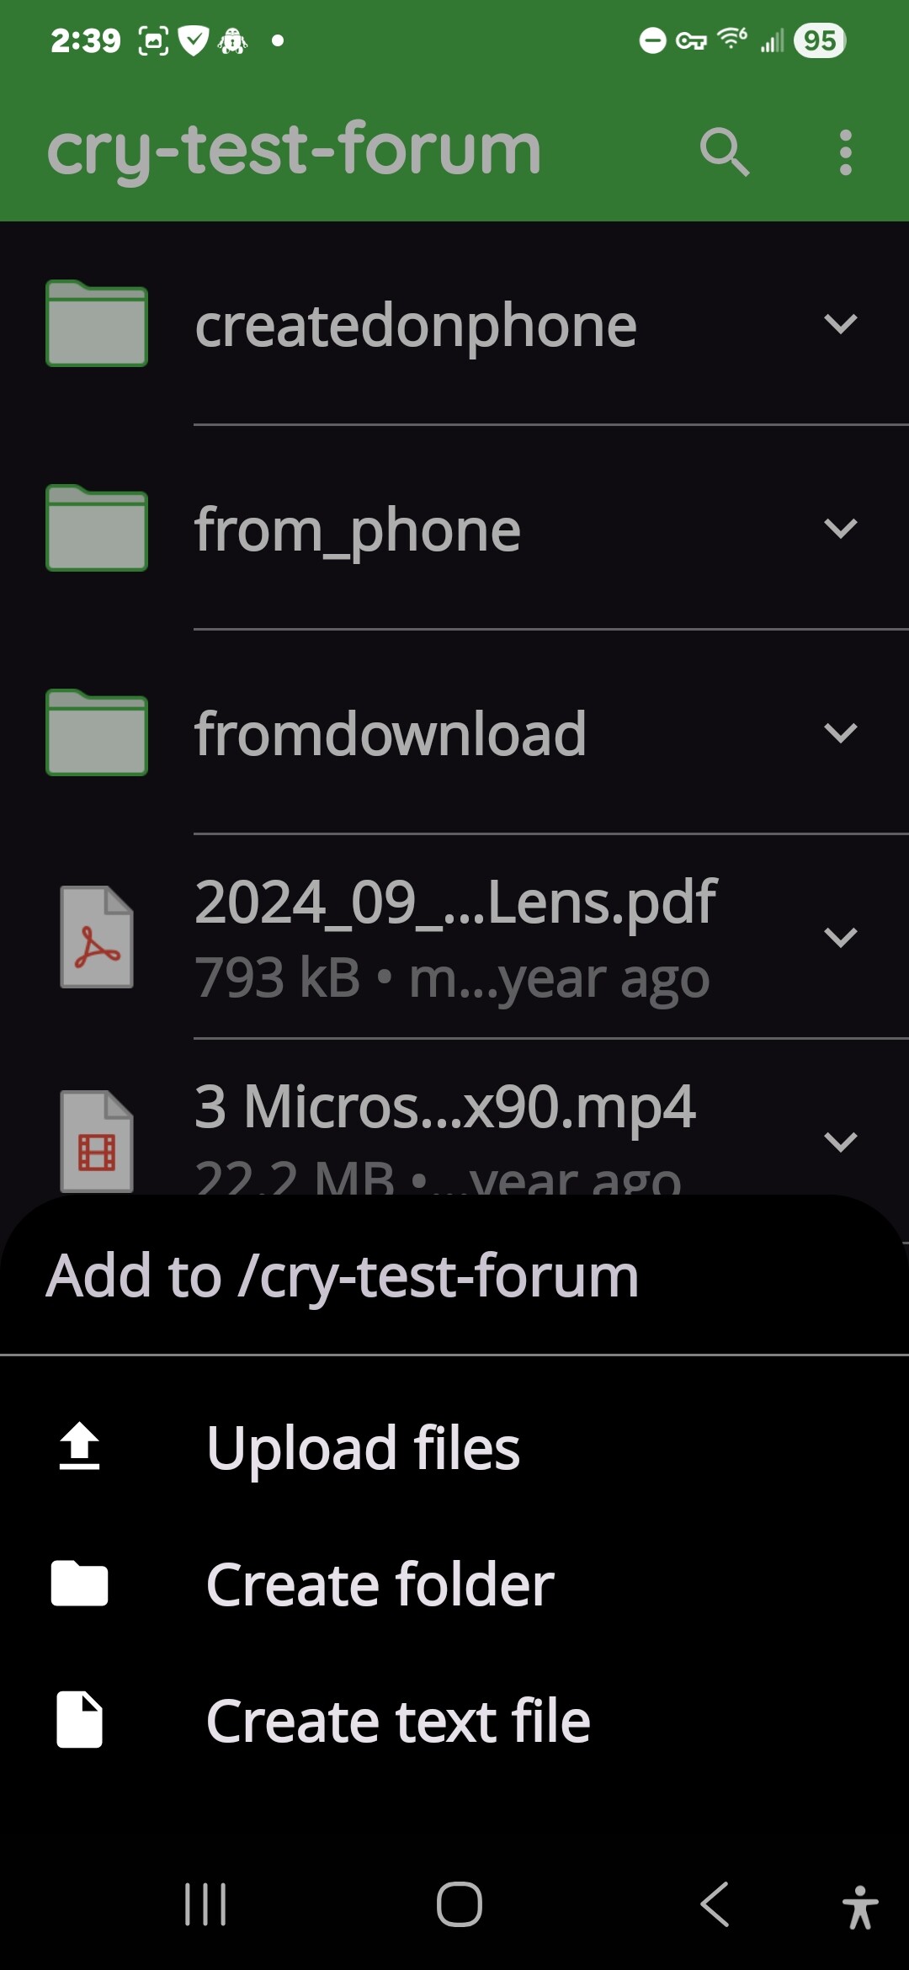Viewport: 909px width, 1970px height.
Task: Open the createdonphone folder
Action: pos(416,326)
